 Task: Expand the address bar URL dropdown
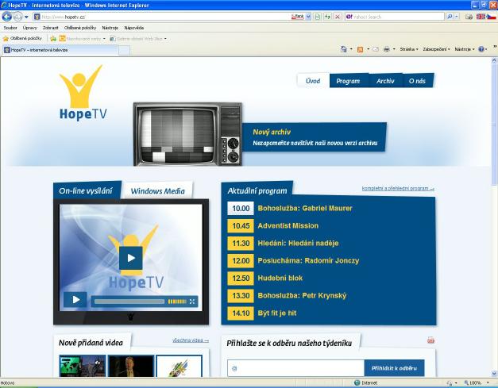pyautogui.click(x=308, y=17)
